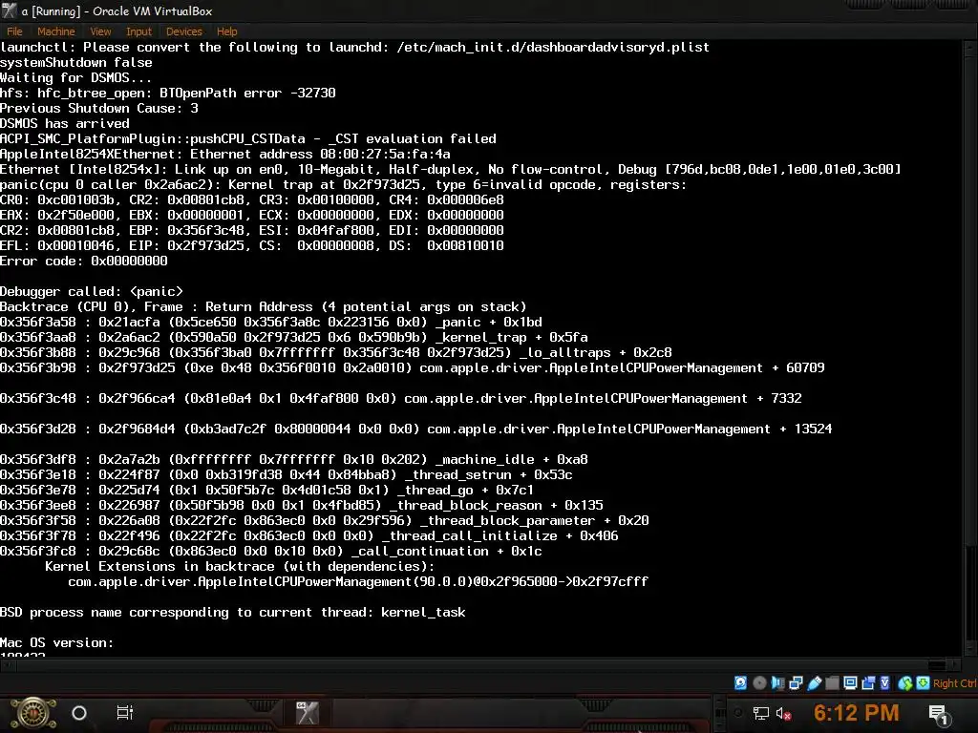The image size is (978, 733).
Task: Click the '_machine_idle + 0xa8' backtrace line
Action: tap(294, 459)
